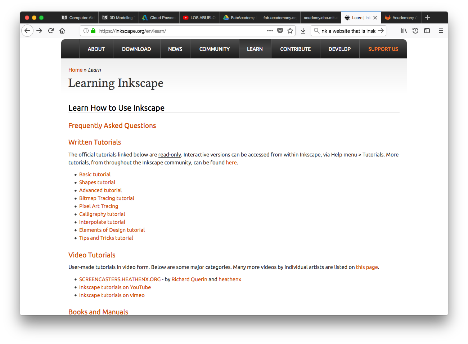
Task: Open the Tips and Tricks tutorial
Action: point(106,238)
